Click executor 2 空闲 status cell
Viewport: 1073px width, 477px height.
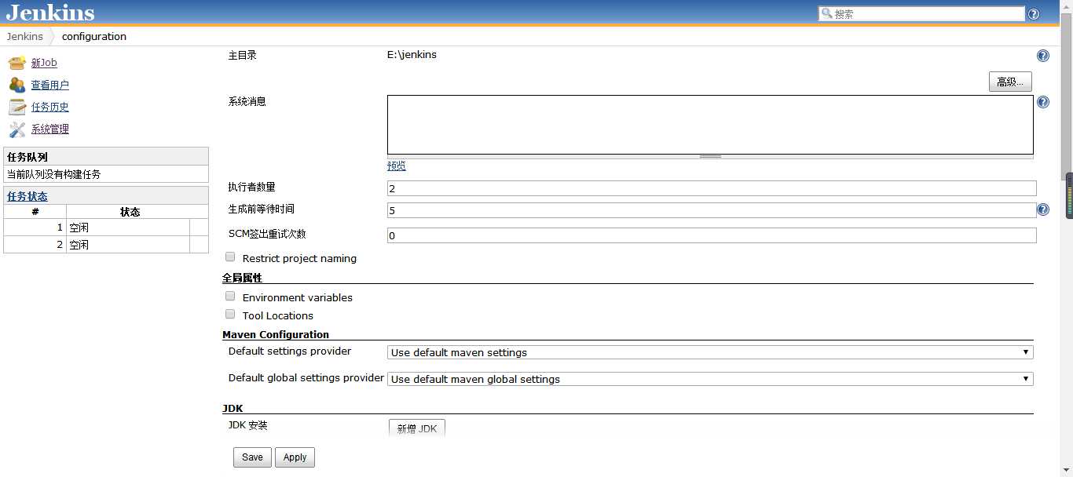tap(128, 245)
